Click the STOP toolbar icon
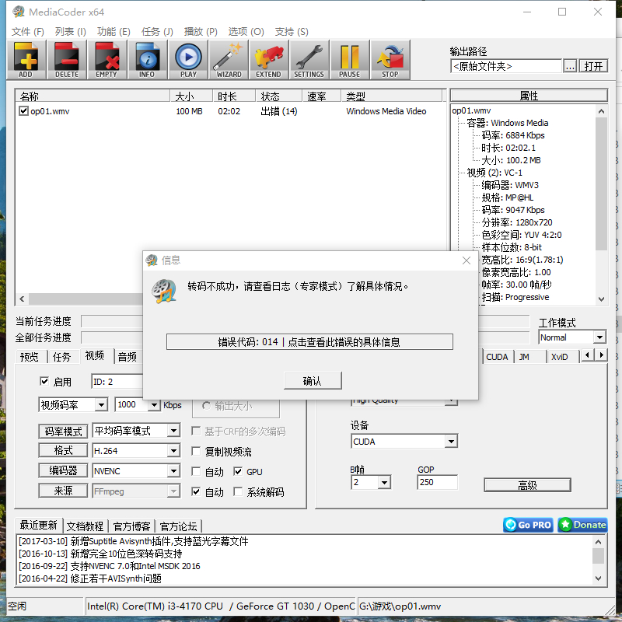Viewport: 622px width, 622px height. pyautogui.click(x=390, y=60)
